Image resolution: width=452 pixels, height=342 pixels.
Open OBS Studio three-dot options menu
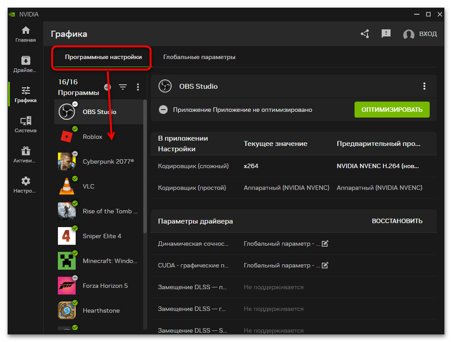[424, 86]
